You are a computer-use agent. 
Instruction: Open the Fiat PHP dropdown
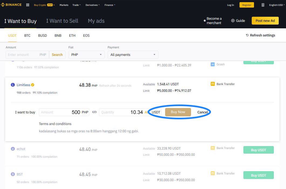[86, 55]
